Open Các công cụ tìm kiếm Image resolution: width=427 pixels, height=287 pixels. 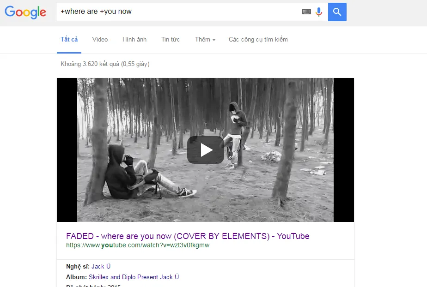pyautogui.click(x=258, y=40)
